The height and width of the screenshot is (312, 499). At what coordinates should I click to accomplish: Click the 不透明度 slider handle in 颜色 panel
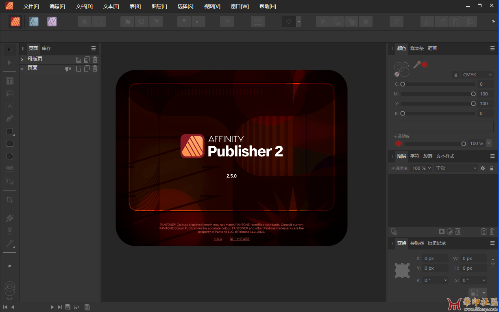(x=464, y=144)
